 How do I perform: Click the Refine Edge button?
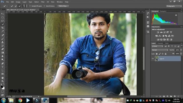(x=63, y=6)
